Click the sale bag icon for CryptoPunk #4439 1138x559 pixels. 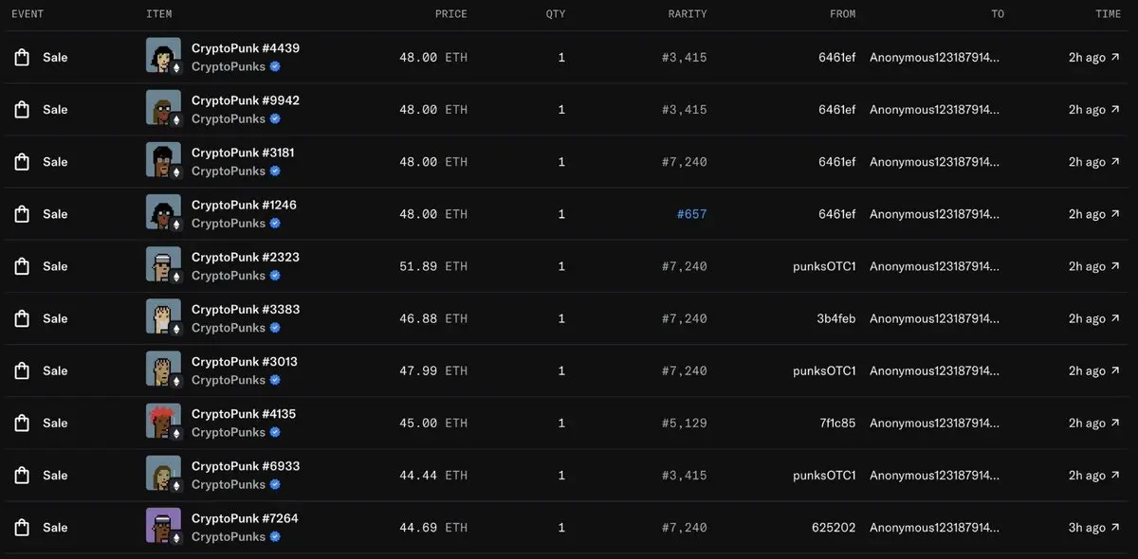point(22,58)
